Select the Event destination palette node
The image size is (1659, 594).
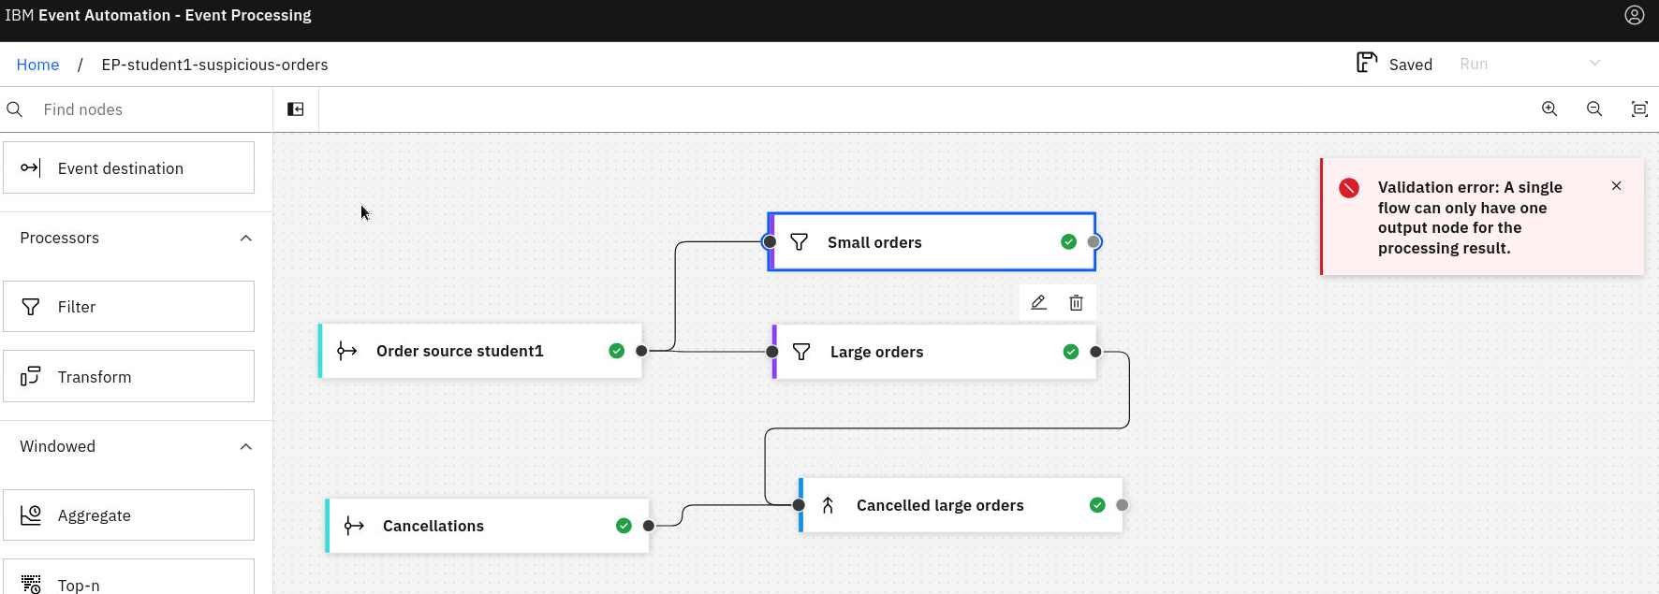(128, 168)
